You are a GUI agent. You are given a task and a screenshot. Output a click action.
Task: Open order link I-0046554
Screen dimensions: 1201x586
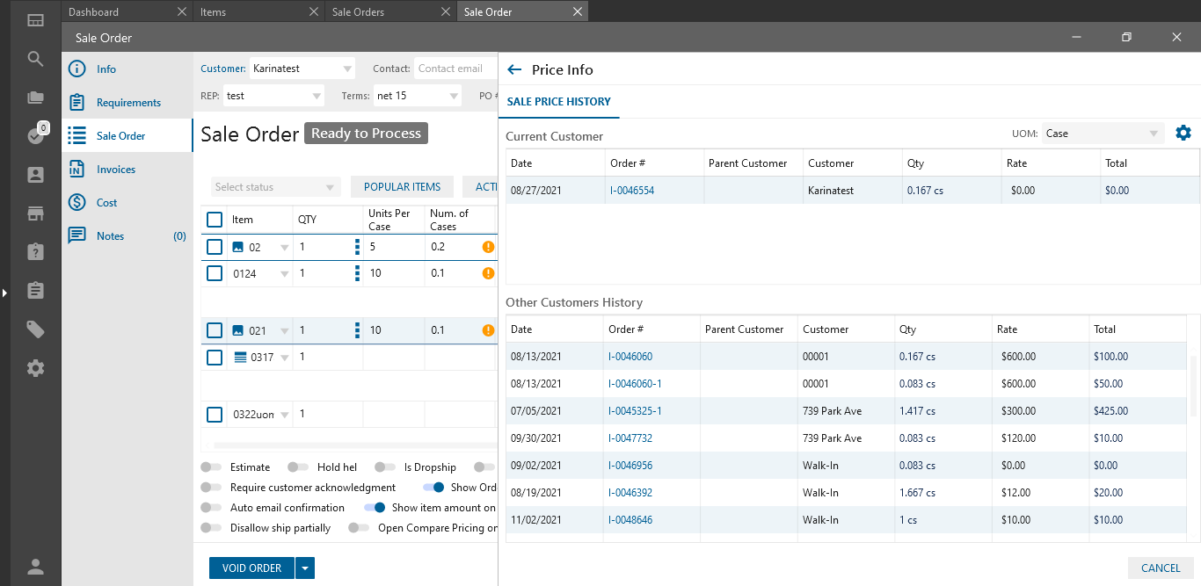pos(632,191)
